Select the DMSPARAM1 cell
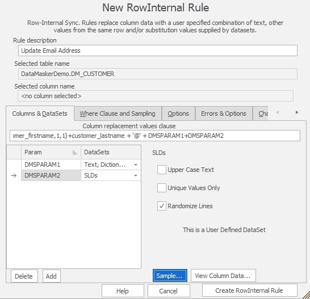The width and height of the screenshot is (310, 299). [x=51, y=165]
